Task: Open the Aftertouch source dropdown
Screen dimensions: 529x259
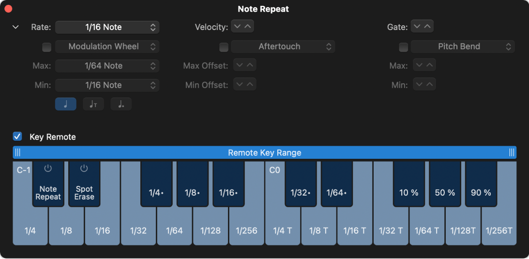Action: click(283, 46)
